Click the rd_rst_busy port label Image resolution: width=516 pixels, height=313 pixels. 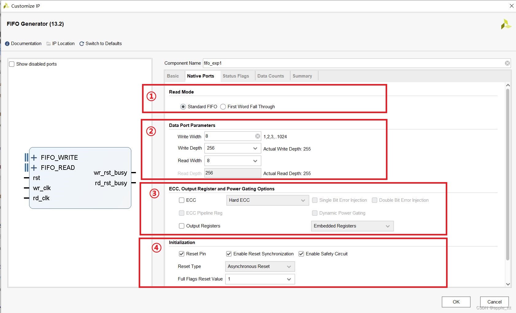(x=111, y=183)
